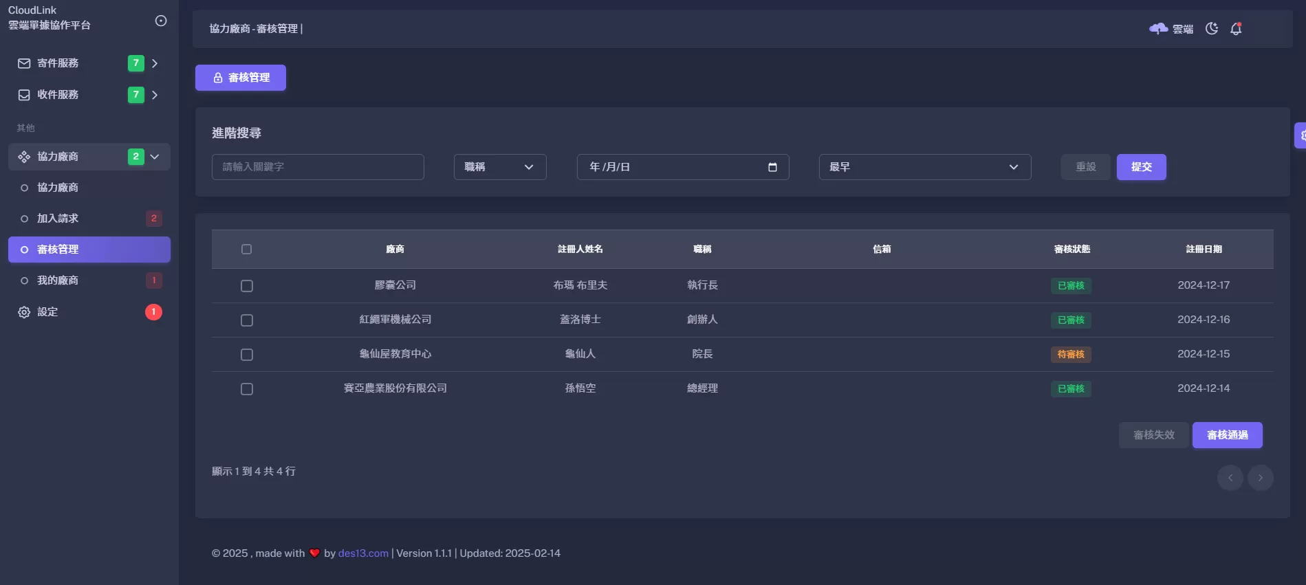Click the 年/月/日 date field
Image resolution: width=1306 pixels, height=585 pixels.
point(683,167)
